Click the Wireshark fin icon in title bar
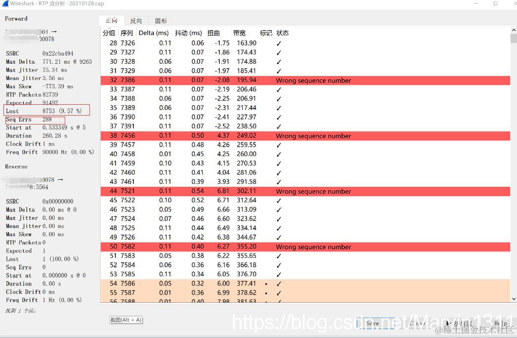517x338 pixels. click(5, 3)
